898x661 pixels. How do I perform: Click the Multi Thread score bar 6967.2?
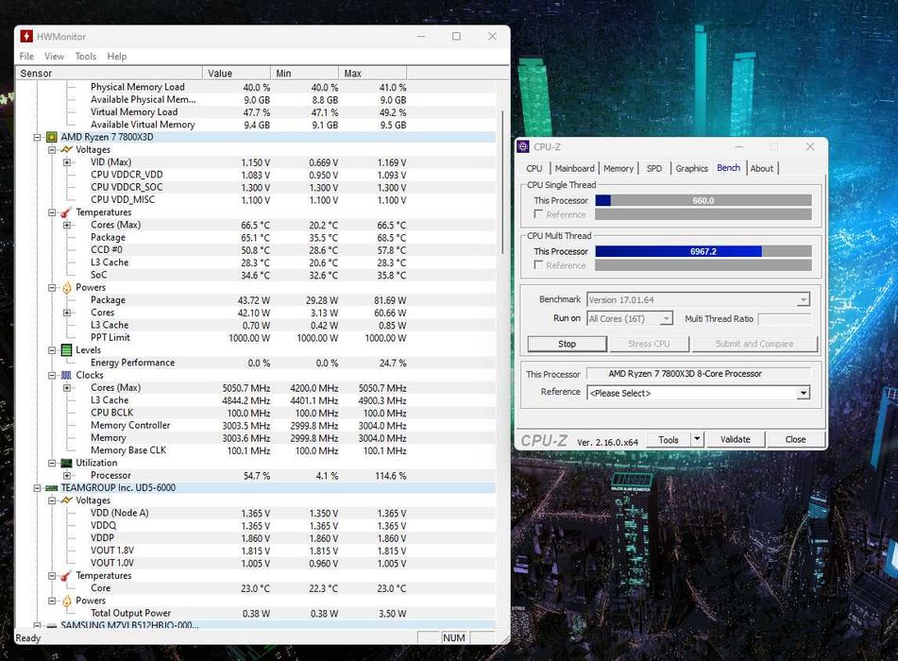(x=703, y=251)
